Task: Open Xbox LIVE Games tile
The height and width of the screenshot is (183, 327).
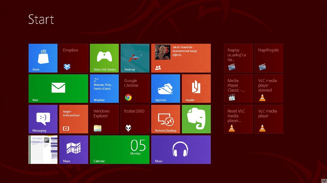Action: (x=104, y=58)
